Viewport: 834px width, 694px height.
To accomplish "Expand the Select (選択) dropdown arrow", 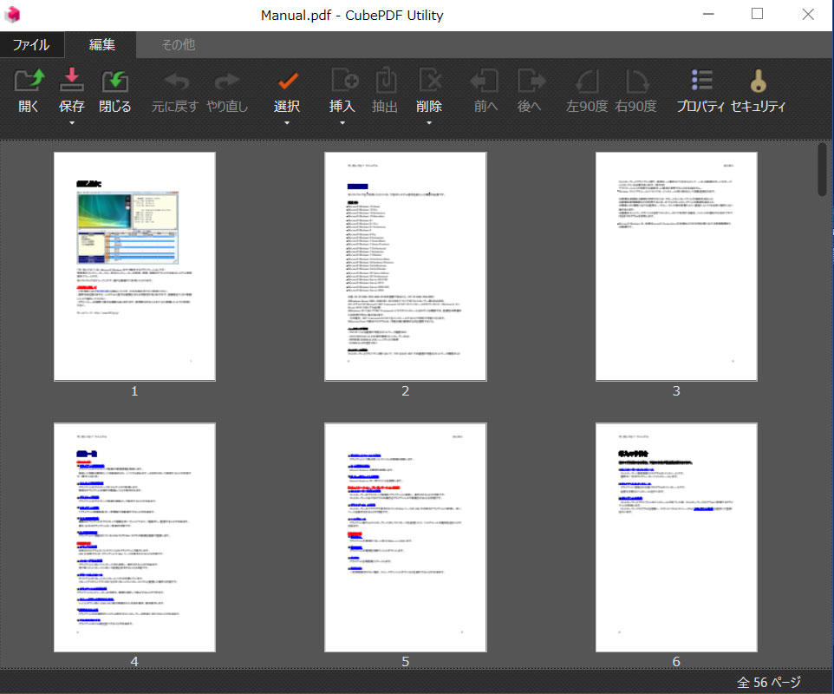I will 287,123.
